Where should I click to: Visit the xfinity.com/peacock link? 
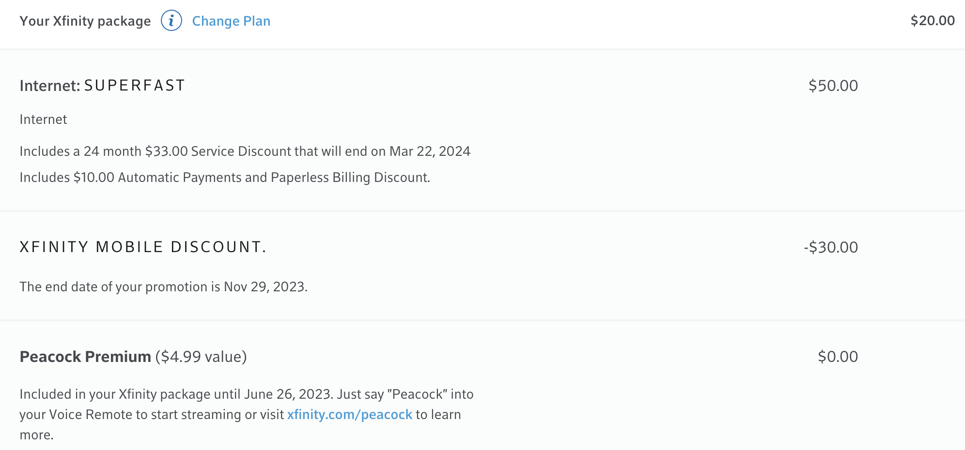(349, 415)
